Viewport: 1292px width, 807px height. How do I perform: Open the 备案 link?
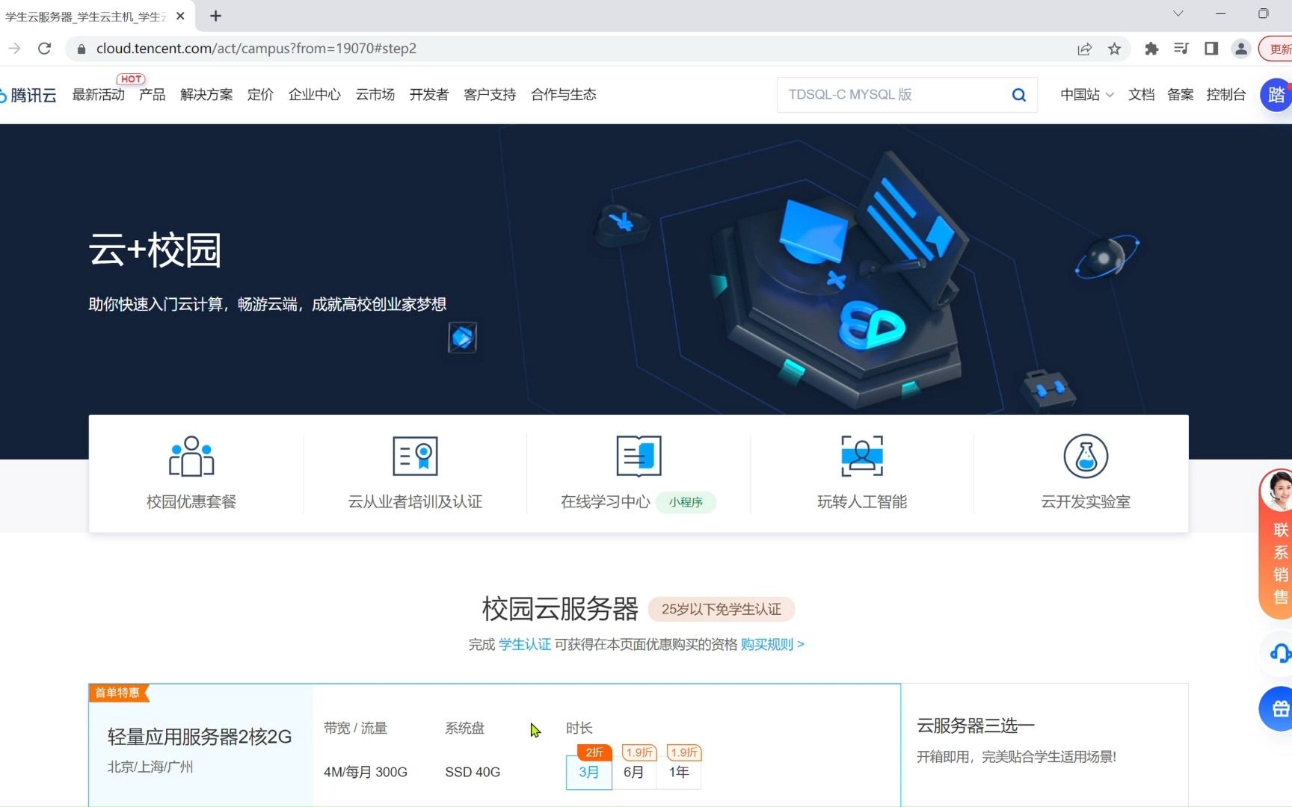tap(1180, 94)
